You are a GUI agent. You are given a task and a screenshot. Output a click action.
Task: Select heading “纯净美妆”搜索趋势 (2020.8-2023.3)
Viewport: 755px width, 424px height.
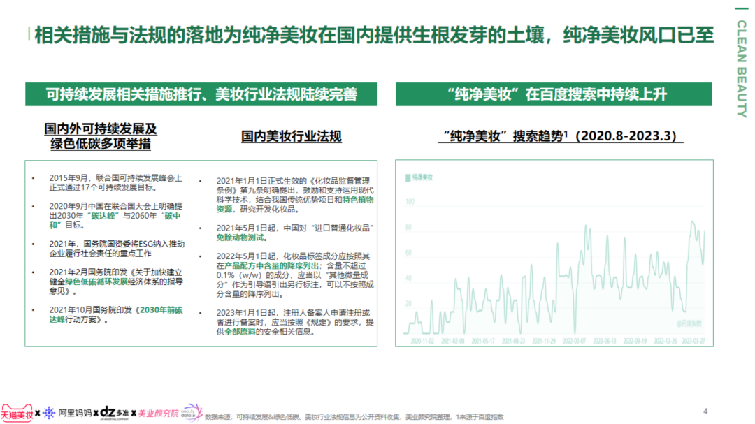(x=561, y=136)
